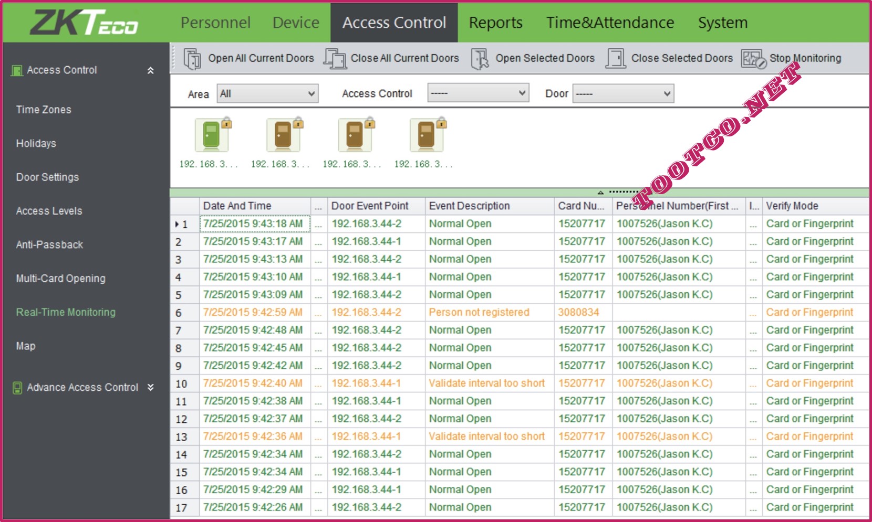The width and height of the screenshot is (872, 522).
Task: Select the second brown door icon
Action: pos(355,135)
